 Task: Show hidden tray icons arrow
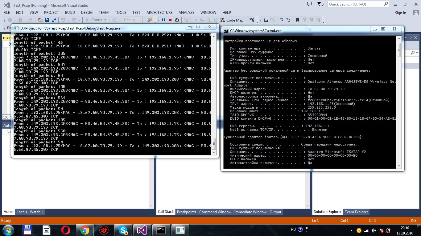351,230
